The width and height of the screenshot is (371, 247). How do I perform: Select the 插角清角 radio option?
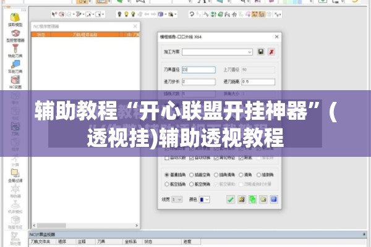(x=216, y=175)
